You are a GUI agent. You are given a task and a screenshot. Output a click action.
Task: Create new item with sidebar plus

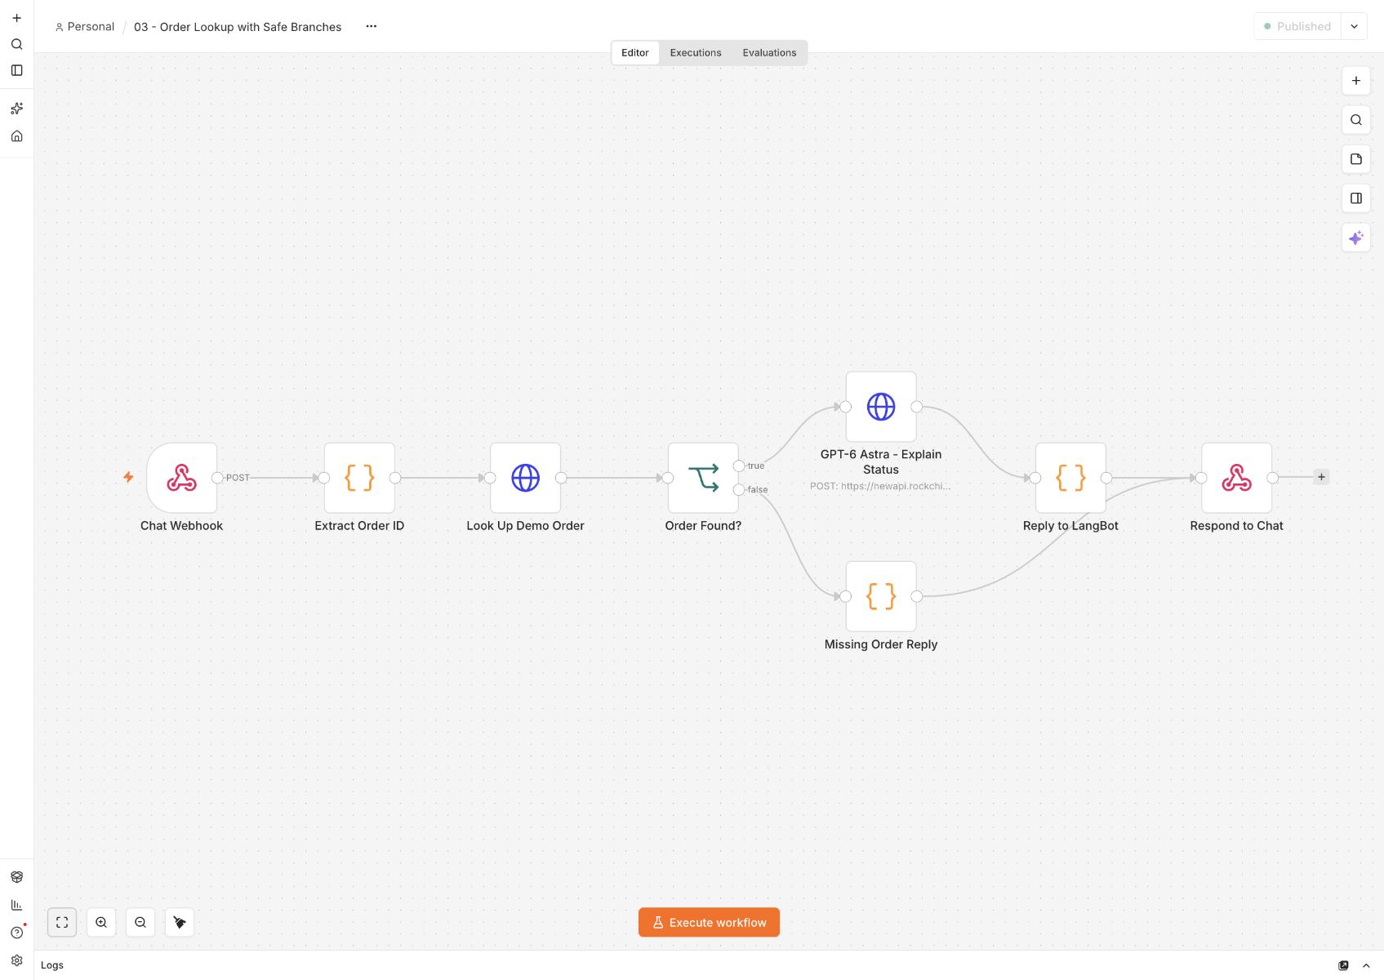[x=16, y=18]
